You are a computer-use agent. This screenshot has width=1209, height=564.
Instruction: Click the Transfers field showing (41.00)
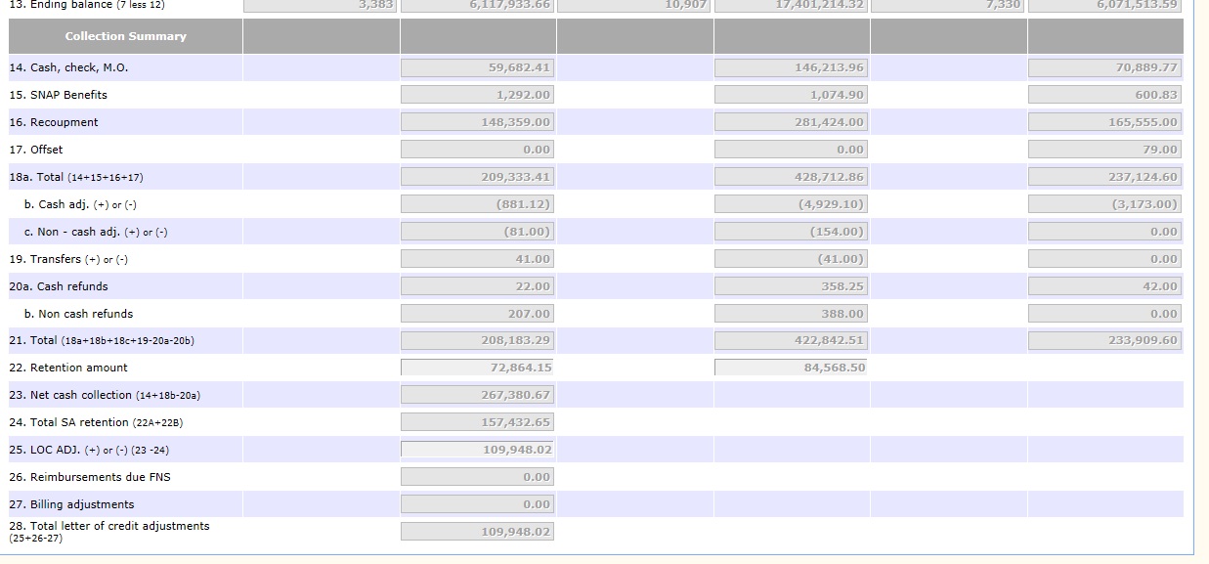point(791,259)
